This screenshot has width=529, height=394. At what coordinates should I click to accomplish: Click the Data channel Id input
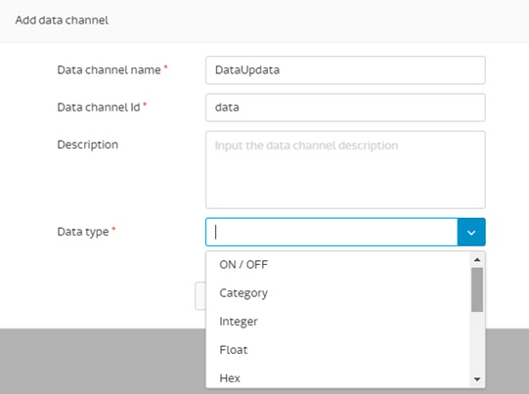345,108
